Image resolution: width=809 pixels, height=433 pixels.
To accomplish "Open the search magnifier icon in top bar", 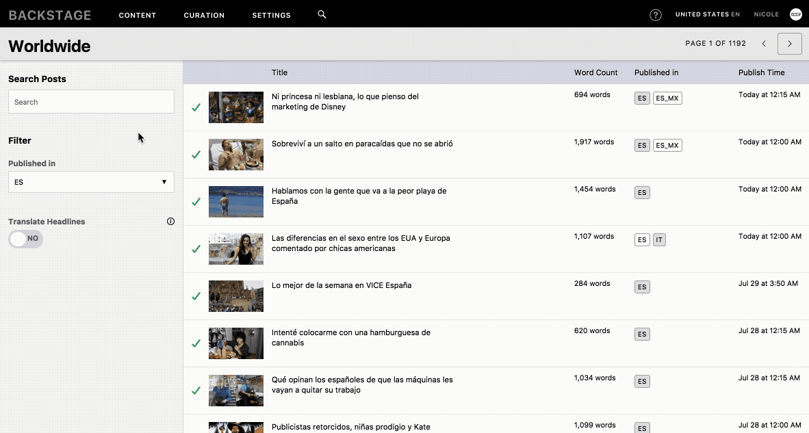I will pyautogui.click(x=322, y=14).
